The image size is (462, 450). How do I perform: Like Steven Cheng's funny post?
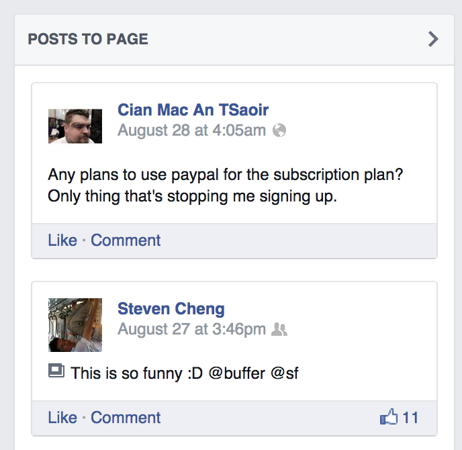click(62, 418)
